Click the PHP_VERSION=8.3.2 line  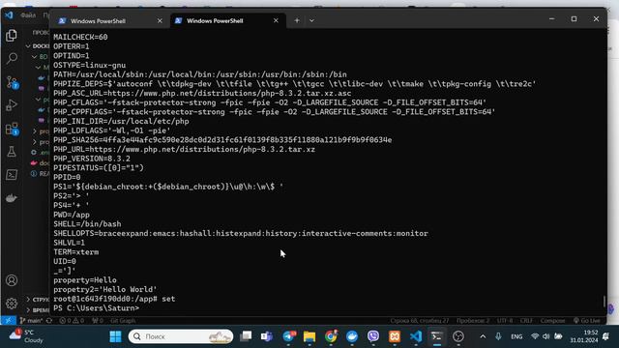coord(92,159)
